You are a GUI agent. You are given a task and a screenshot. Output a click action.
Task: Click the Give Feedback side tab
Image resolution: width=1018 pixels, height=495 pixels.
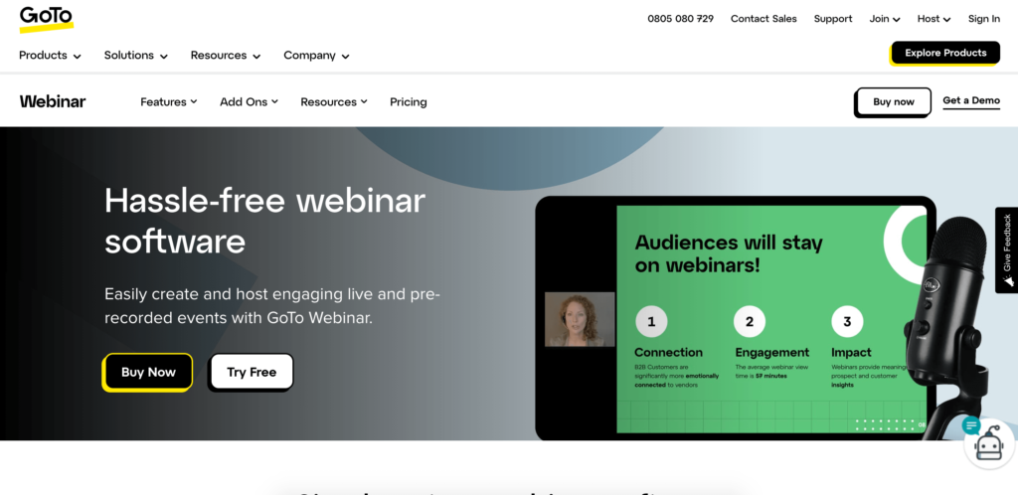click(1006, 250)
